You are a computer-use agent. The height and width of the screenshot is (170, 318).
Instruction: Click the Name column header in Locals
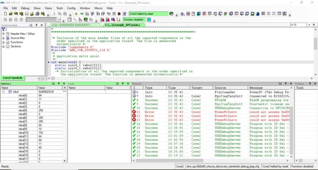[86, 88]
